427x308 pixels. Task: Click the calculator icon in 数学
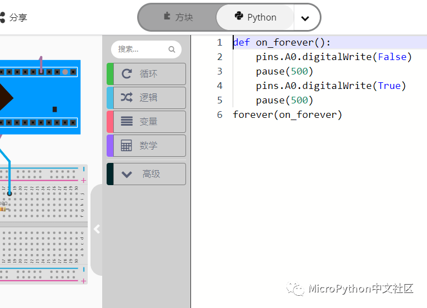coord(127,145)
